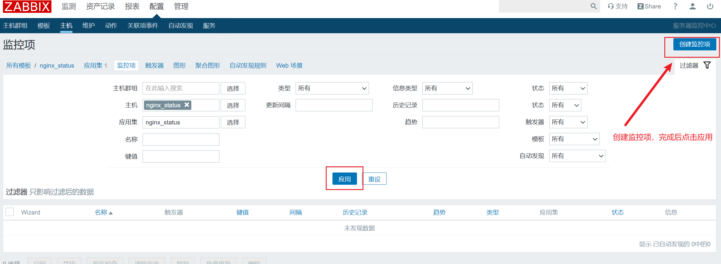Switch to the Web 场景 tab
Screen dimensions: 721x264
tap(290, 66)
